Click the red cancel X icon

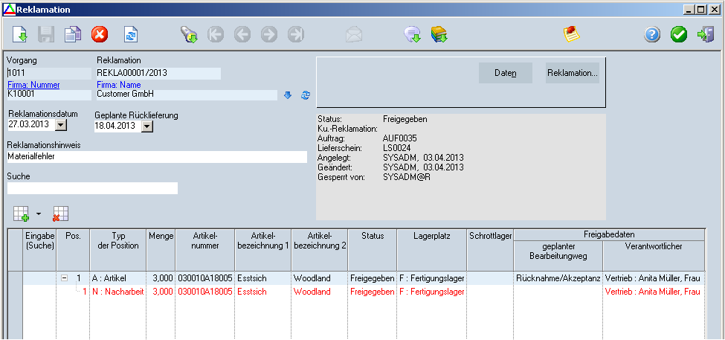[x=100, y=34]
